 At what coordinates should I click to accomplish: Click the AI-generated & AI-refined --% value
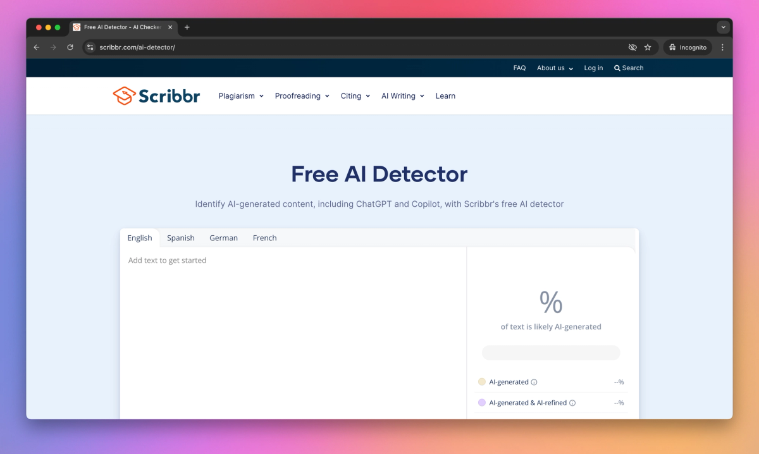click(x=619, y=403)
